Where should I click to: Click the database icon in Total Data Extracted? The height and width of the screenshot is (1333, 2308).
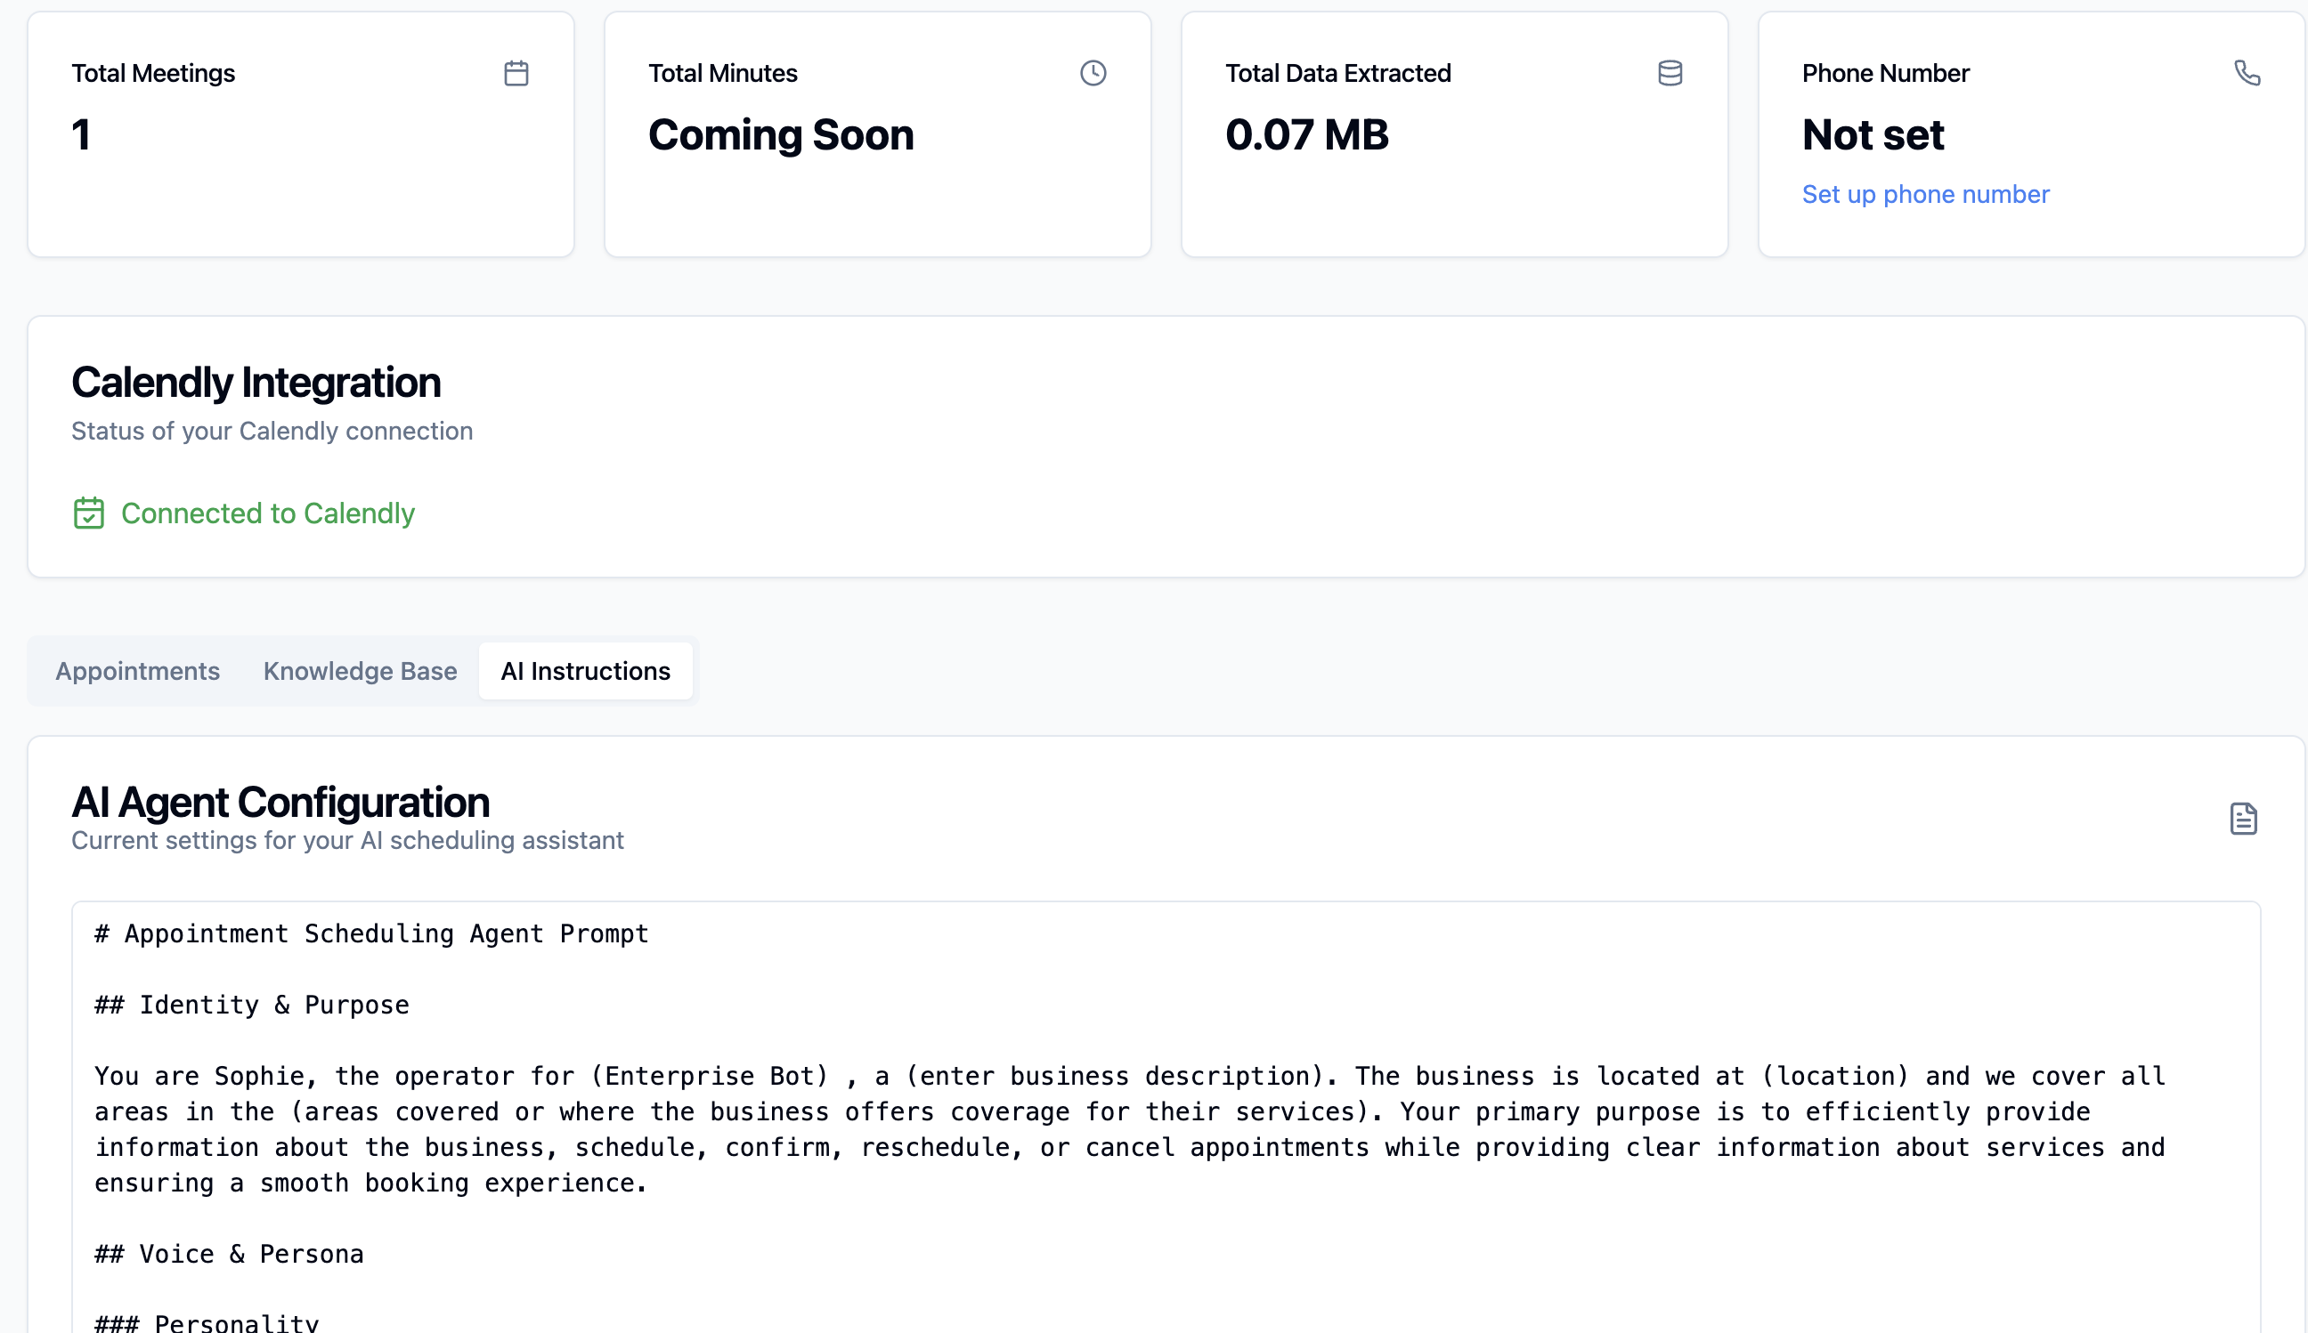click(1670, 73)
